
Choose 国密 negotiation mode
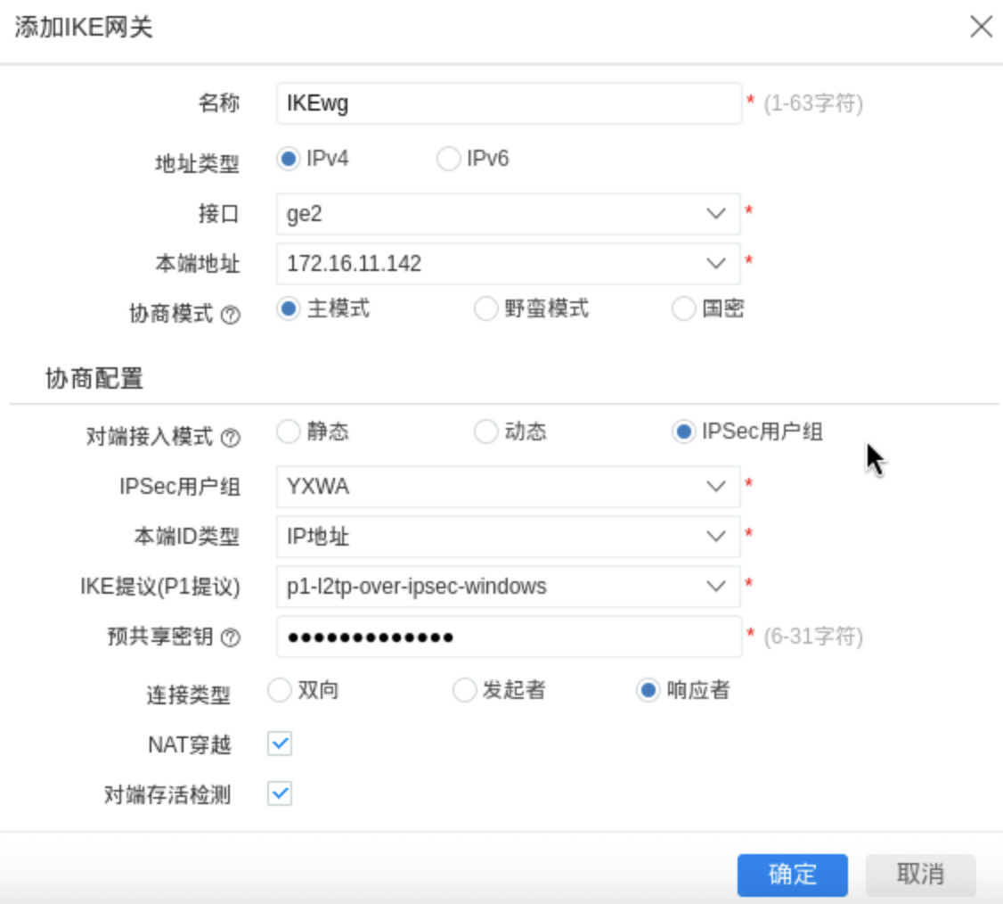pos(683,309)
